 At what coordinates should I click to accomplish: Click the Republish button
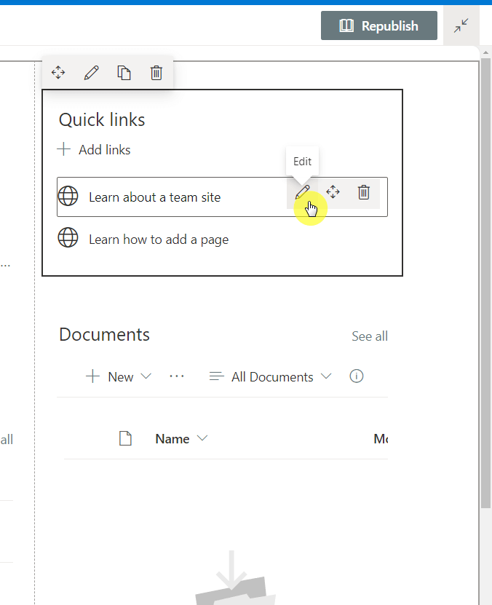tap(379, 25)
